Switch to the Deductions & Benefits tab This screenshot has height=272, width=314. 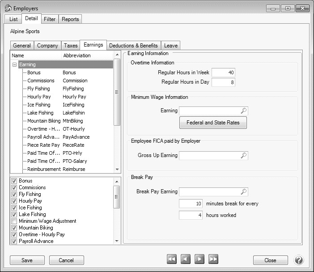pos(133,46)
